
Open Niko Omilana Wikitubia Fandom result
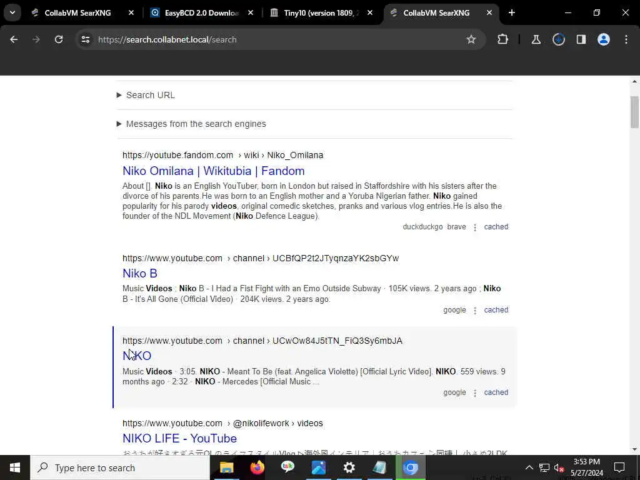[x=214, y=171]
